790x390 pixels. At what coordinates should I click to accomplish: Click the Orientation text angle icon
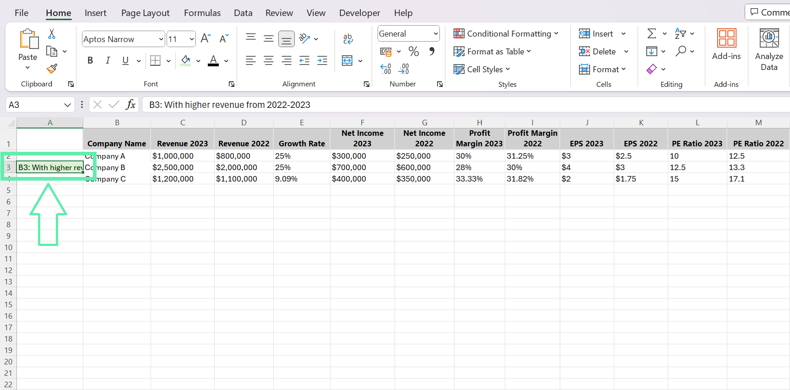[304, 38]
